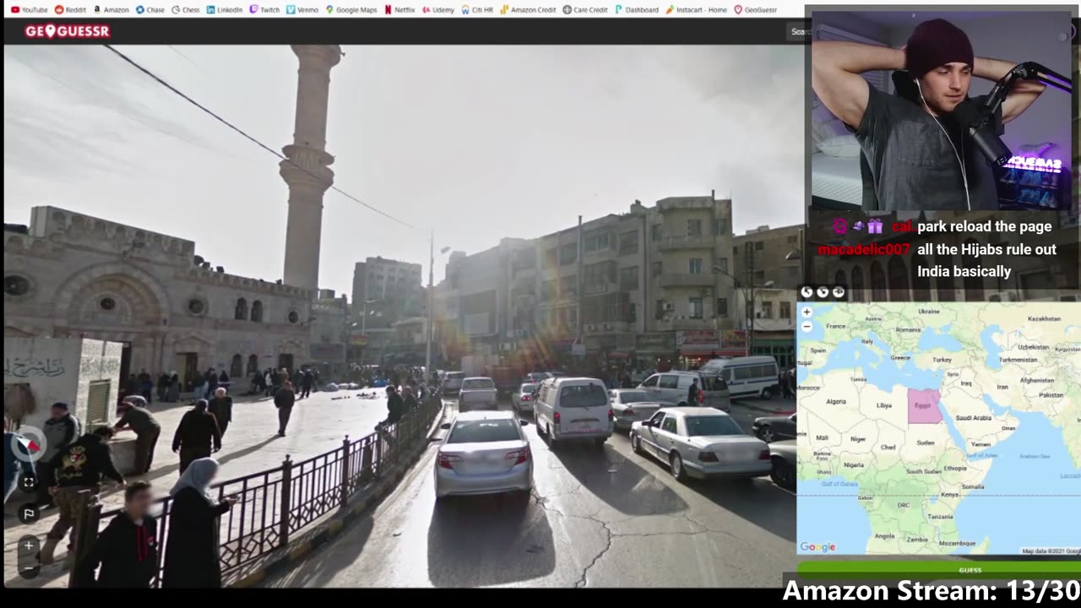
Task: Zoom in the street view
Action: [28, 546]
